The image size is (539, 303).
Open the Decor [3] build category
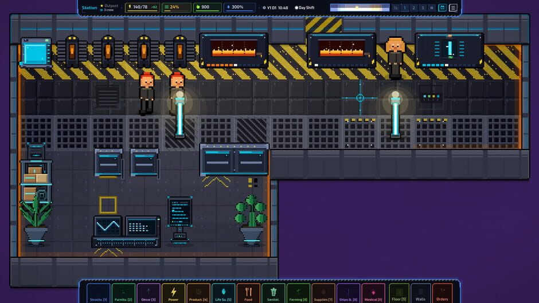pyautogui.click(x=149, y=293)
